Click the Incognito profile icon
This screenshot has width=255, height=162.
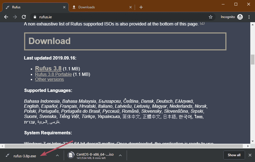[x=240, y=17]
